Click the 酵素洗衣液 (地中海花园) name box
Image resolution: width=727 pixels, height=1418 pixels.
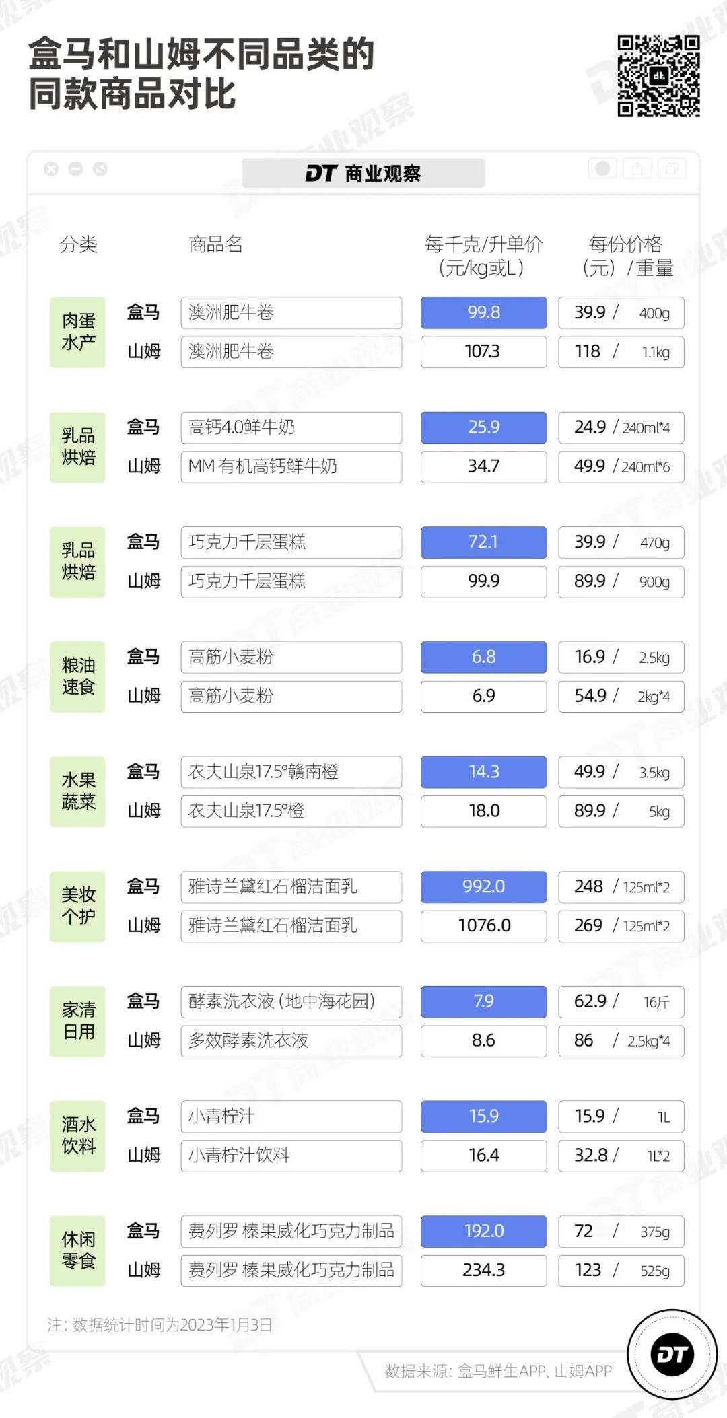(291, 1001)
